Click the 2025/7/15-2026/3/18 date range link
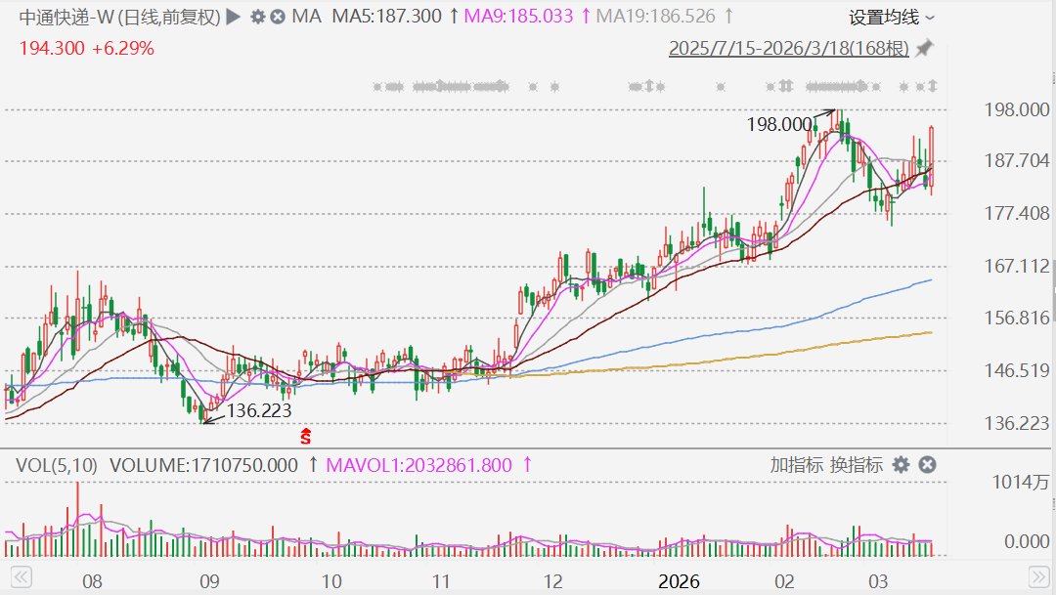This screenshot has width=1056, height=595. coord(788,48)
